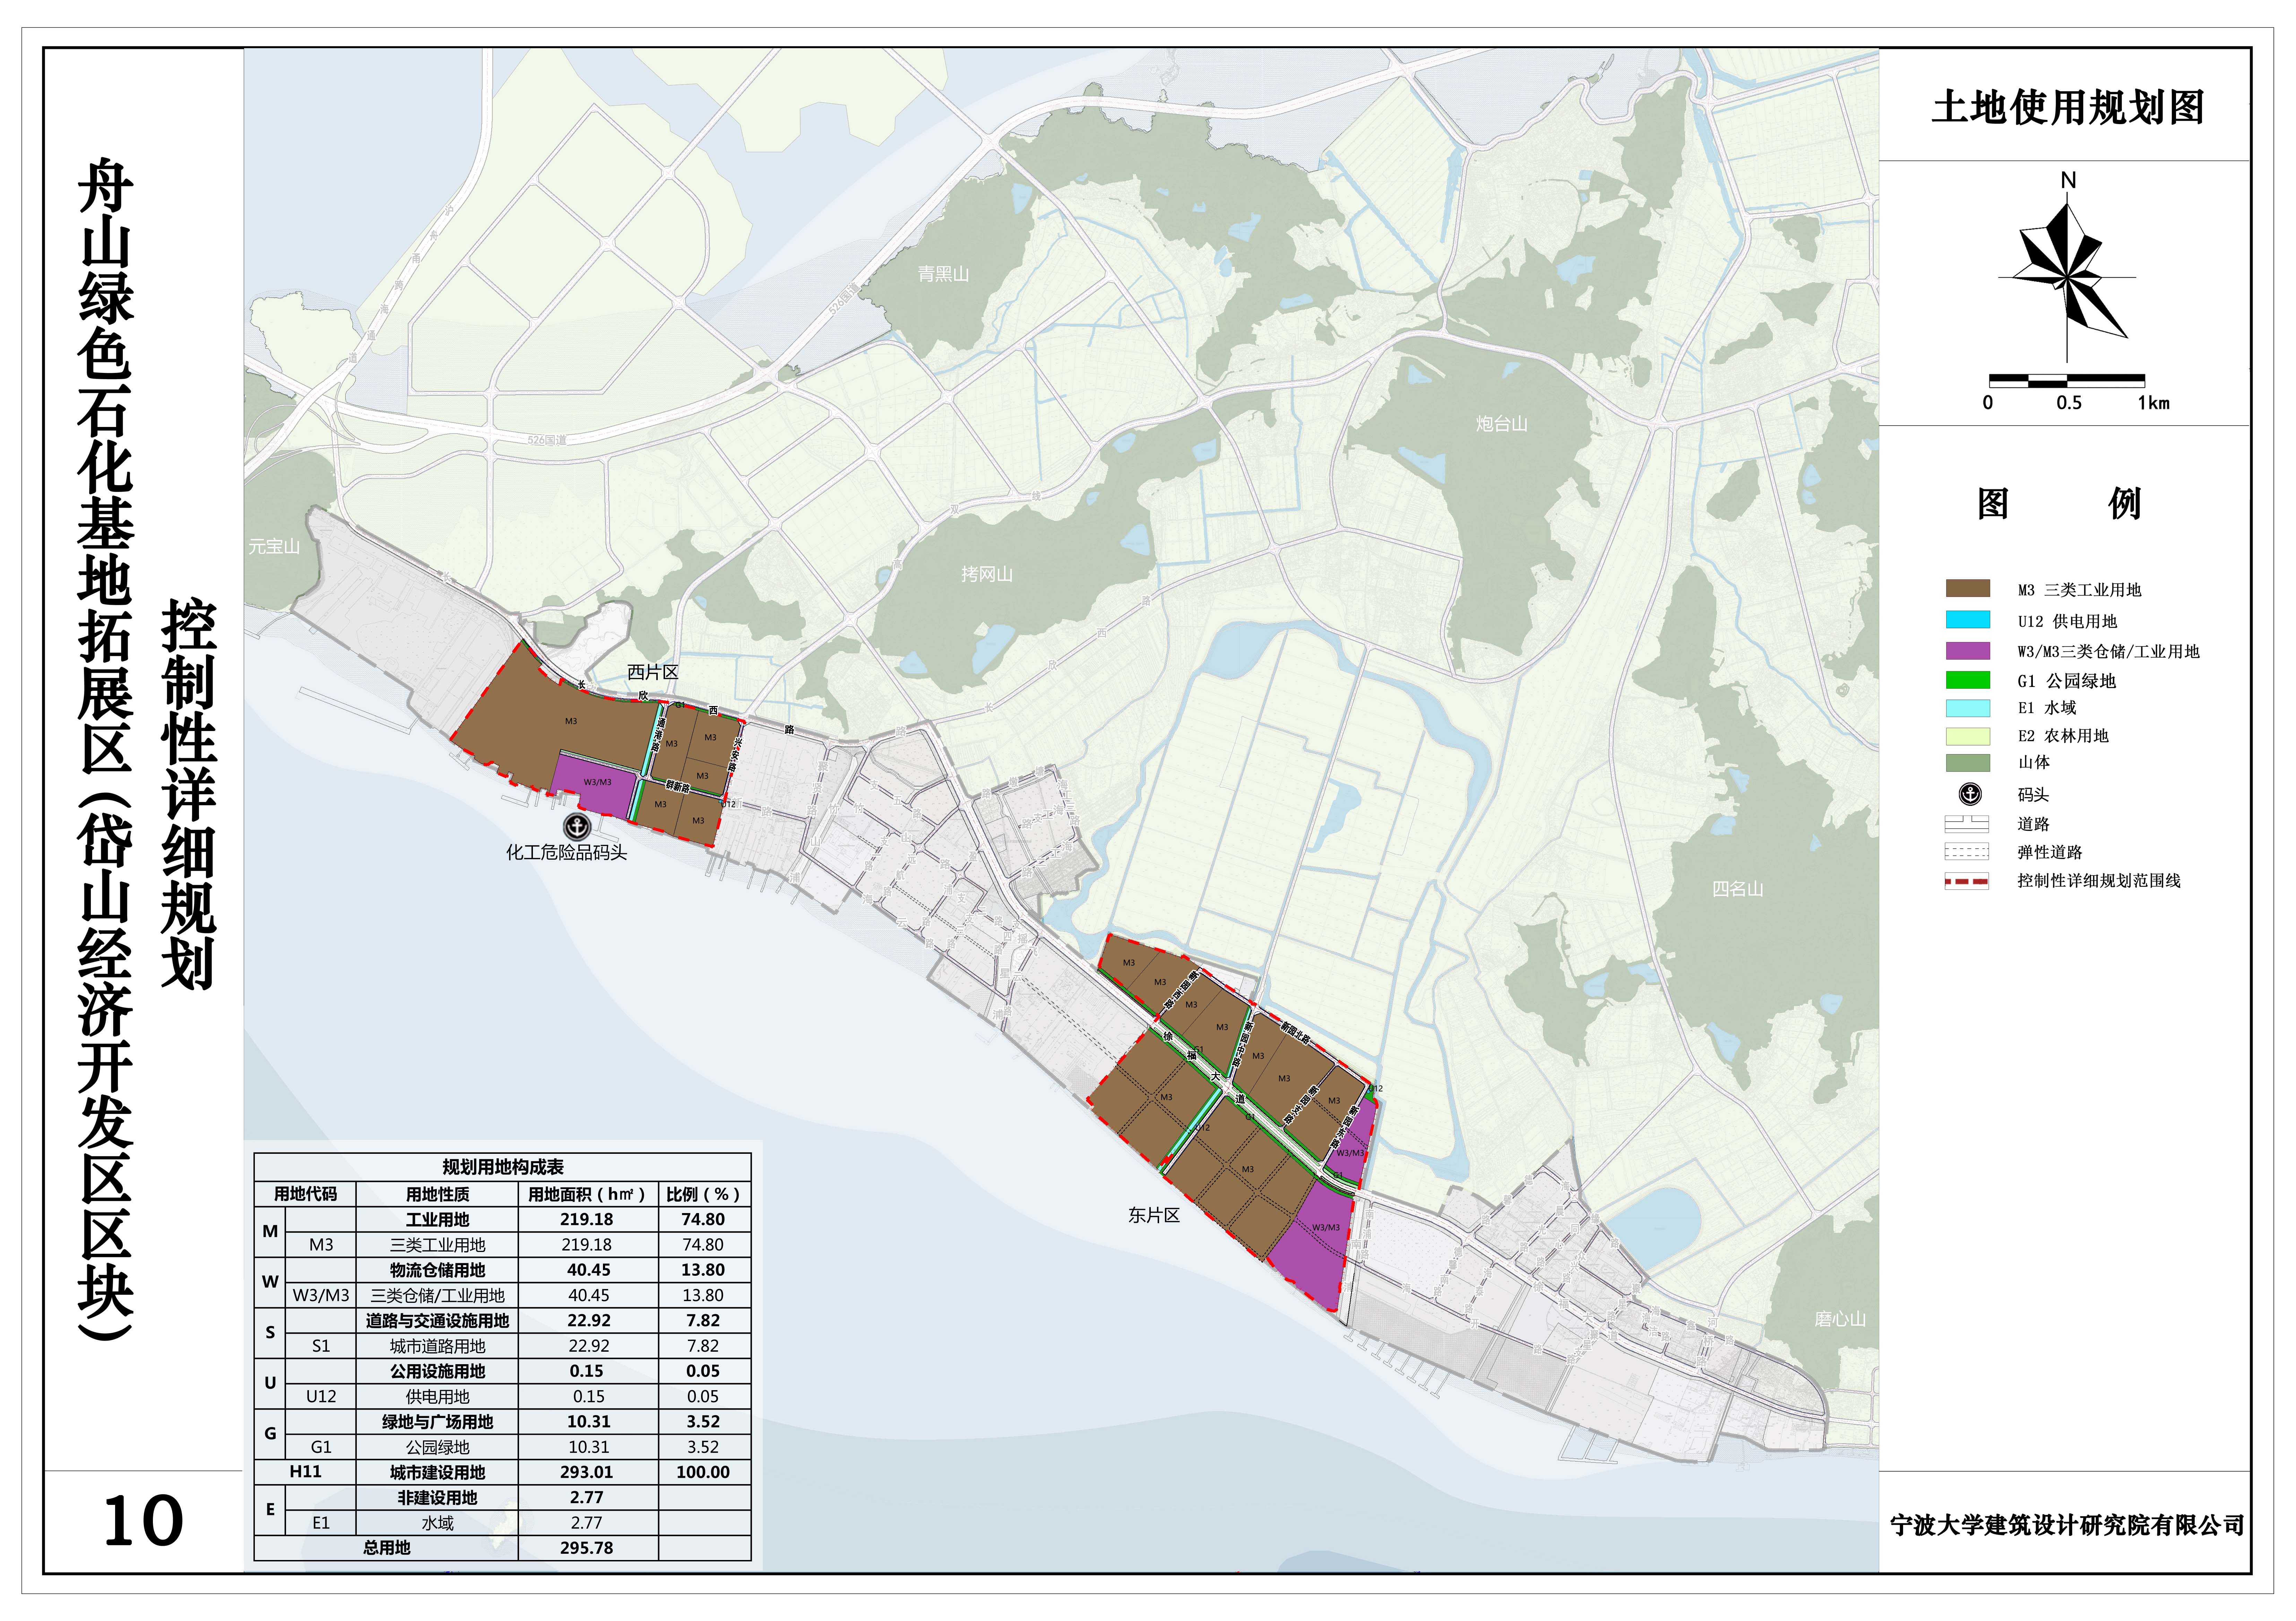This screenshot has width=2296, height=1621.
Task: Click the H11 code cell in table
Action: pyautogui.click(x=305, y=1472)
